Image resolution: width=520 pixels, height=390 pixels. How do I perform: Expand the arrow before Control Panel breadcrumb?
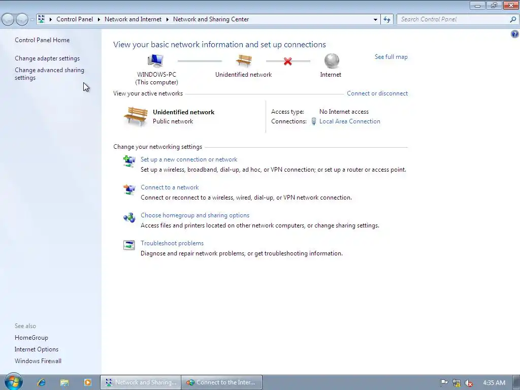(x=51, y=19)
